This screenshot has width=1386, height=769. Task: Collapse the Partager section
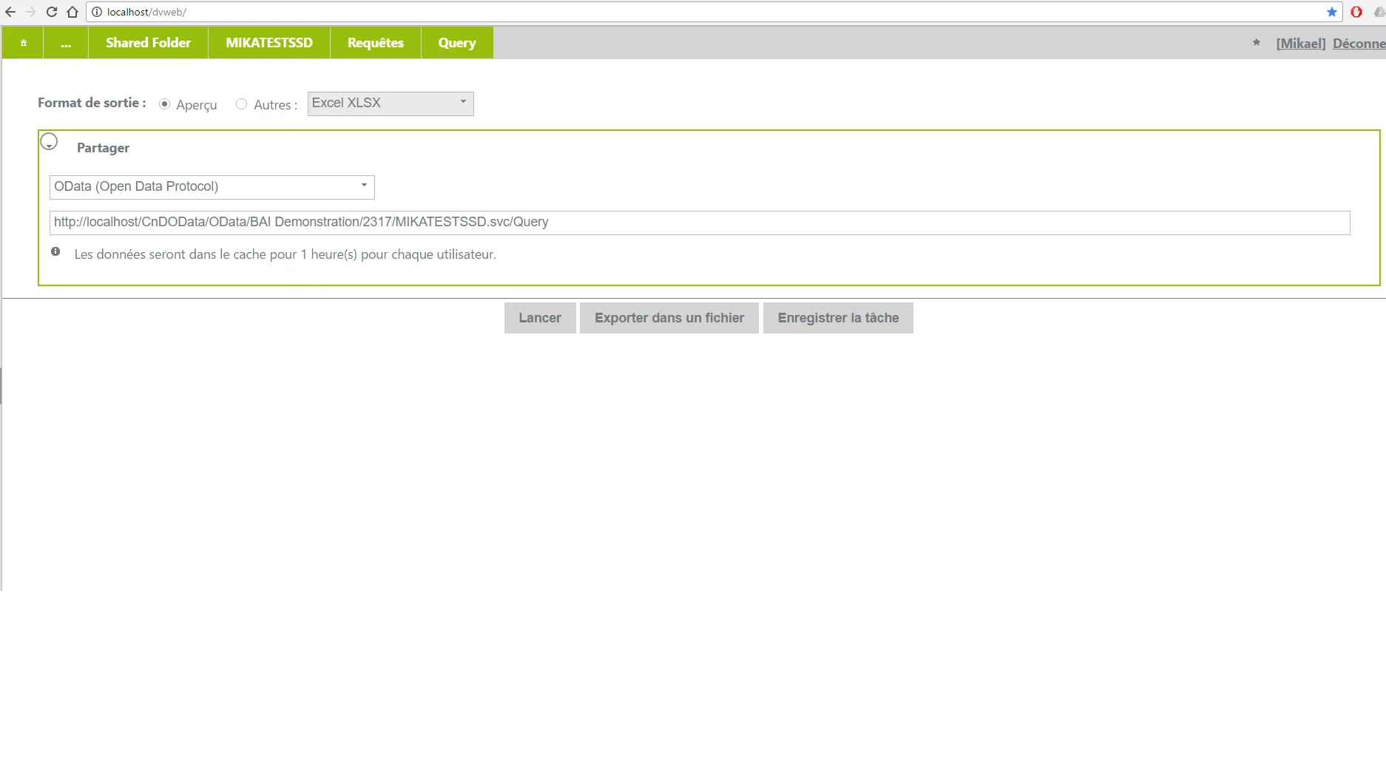click(x=49, y=141)
